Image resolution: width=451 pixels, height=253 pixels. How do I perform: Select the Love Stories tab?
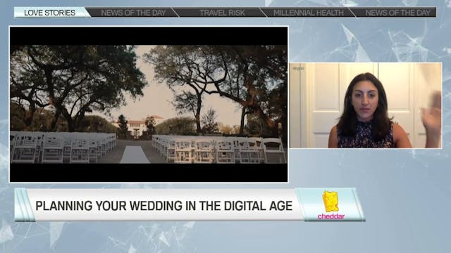tap(49, 13)
